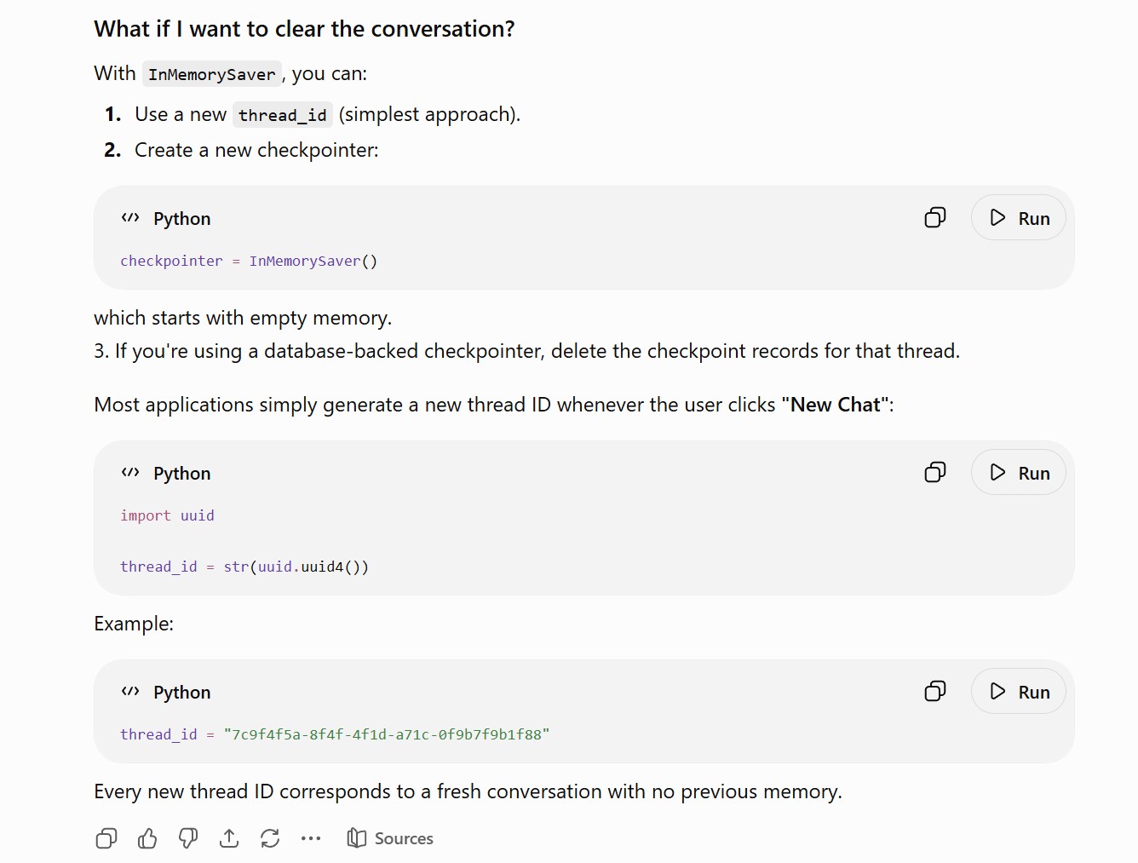
Task: Give the response a thumbs down
Action: pyautogui.click(x=188, y=839)
